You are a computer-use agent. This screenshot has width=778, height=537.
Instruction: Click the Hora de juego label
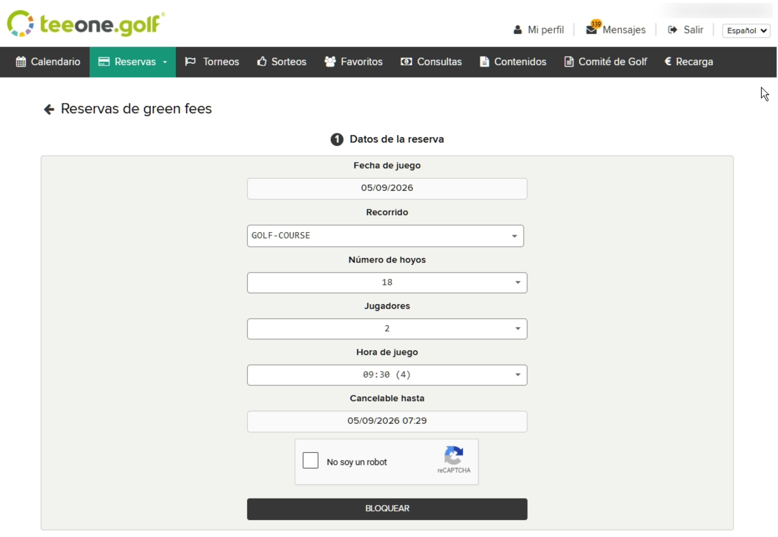pyautogui.click(x=387, y=352)
